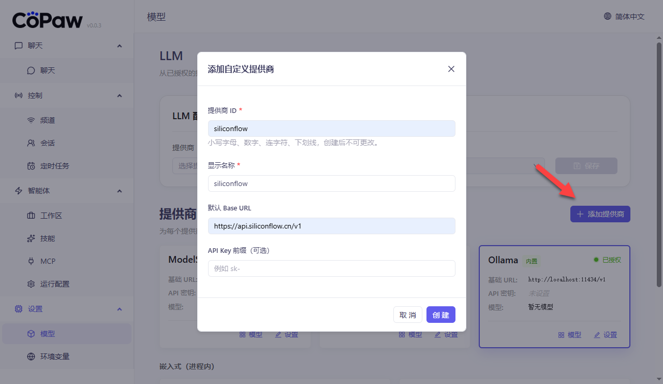Image resolution: width=663 pixels, height=384 pixels.
Task: Click the 内置 tag on Ollama card
Action: 532,261
